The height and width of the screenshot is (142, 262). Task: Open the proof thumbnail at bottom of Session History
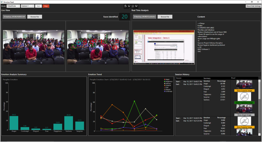click(244, 132)
